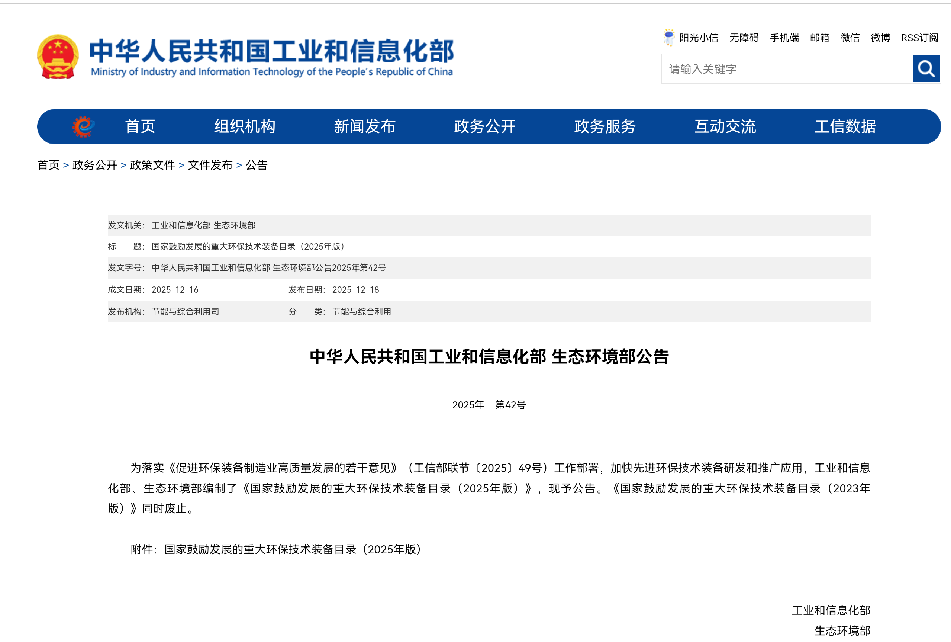Click the magnifier search button
951x642 pixels.
pos(926,69)
